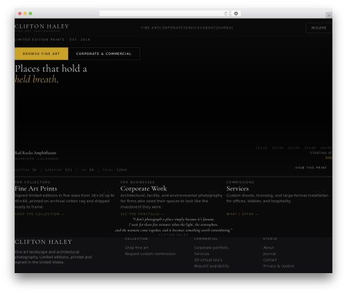
Task: Click the Morrison, Colorado location caption
Action: point(37,159)
